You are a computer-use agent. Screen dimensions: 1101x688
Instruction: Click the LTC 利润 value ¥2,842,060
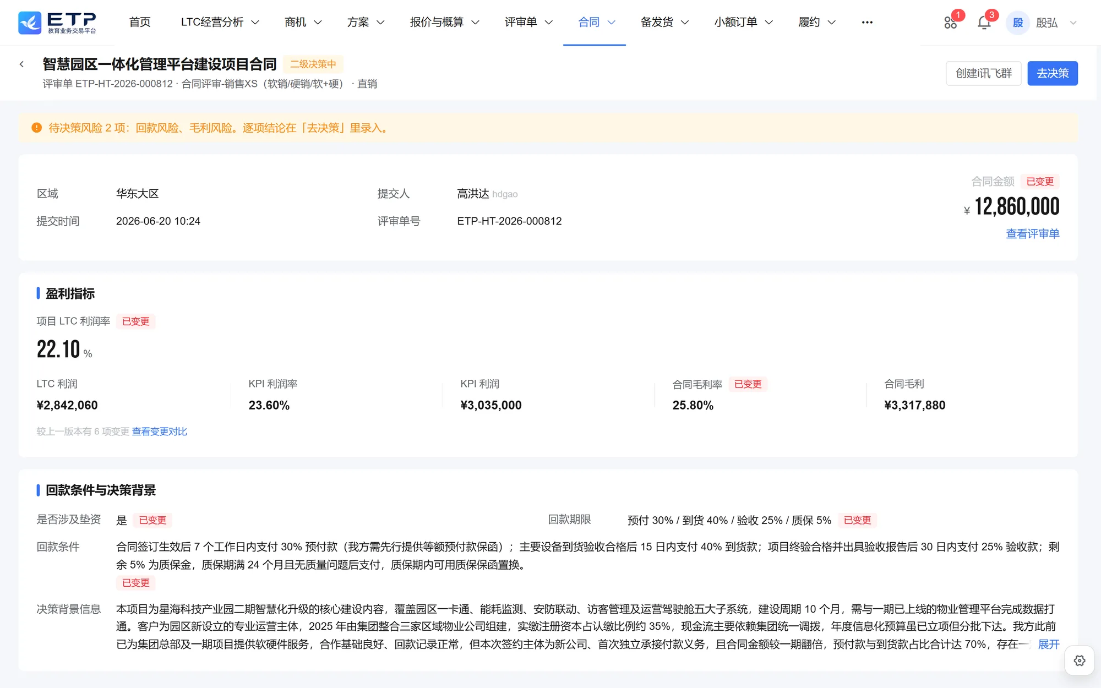pos(67,406)
